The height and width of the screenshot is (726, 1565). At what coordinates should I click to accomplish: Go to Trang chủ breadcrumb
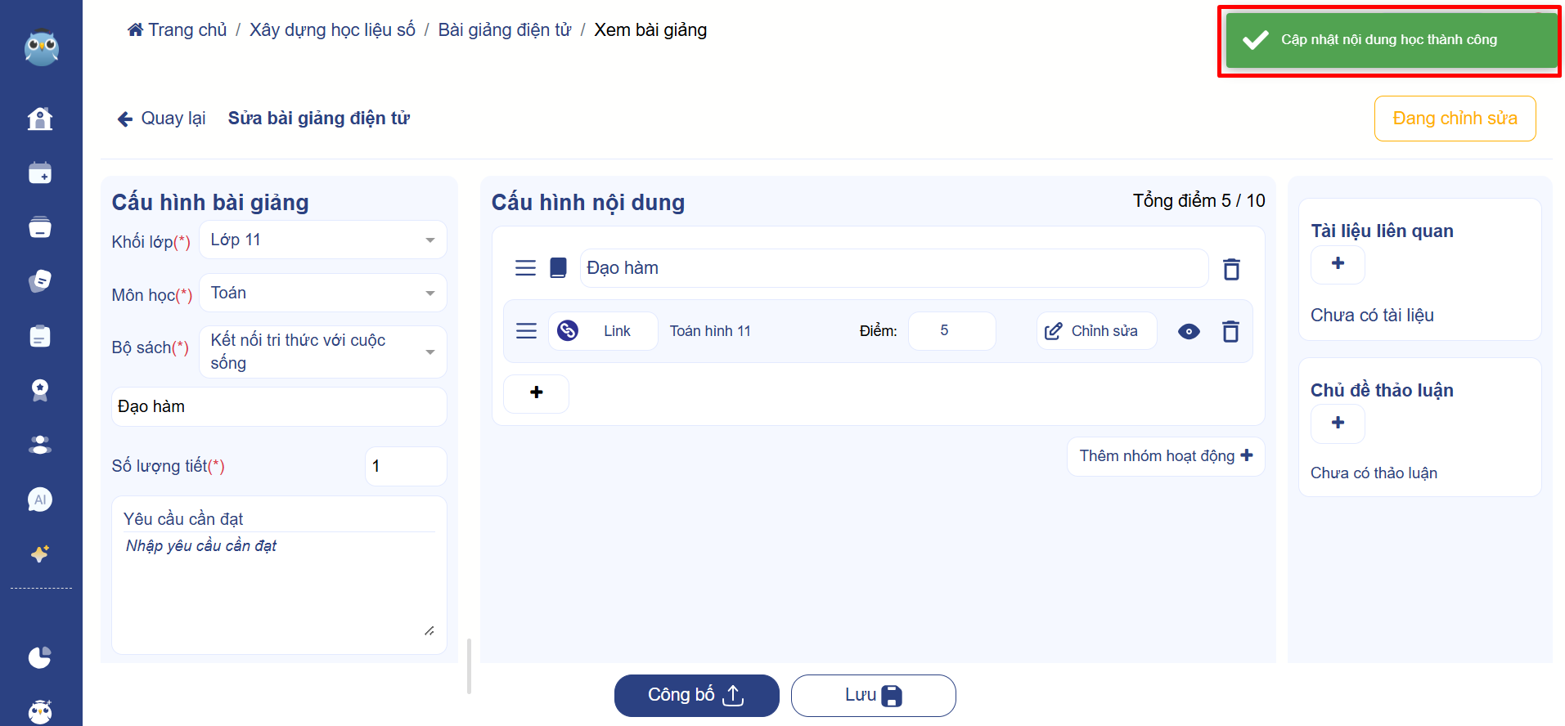tap(178, 30)
